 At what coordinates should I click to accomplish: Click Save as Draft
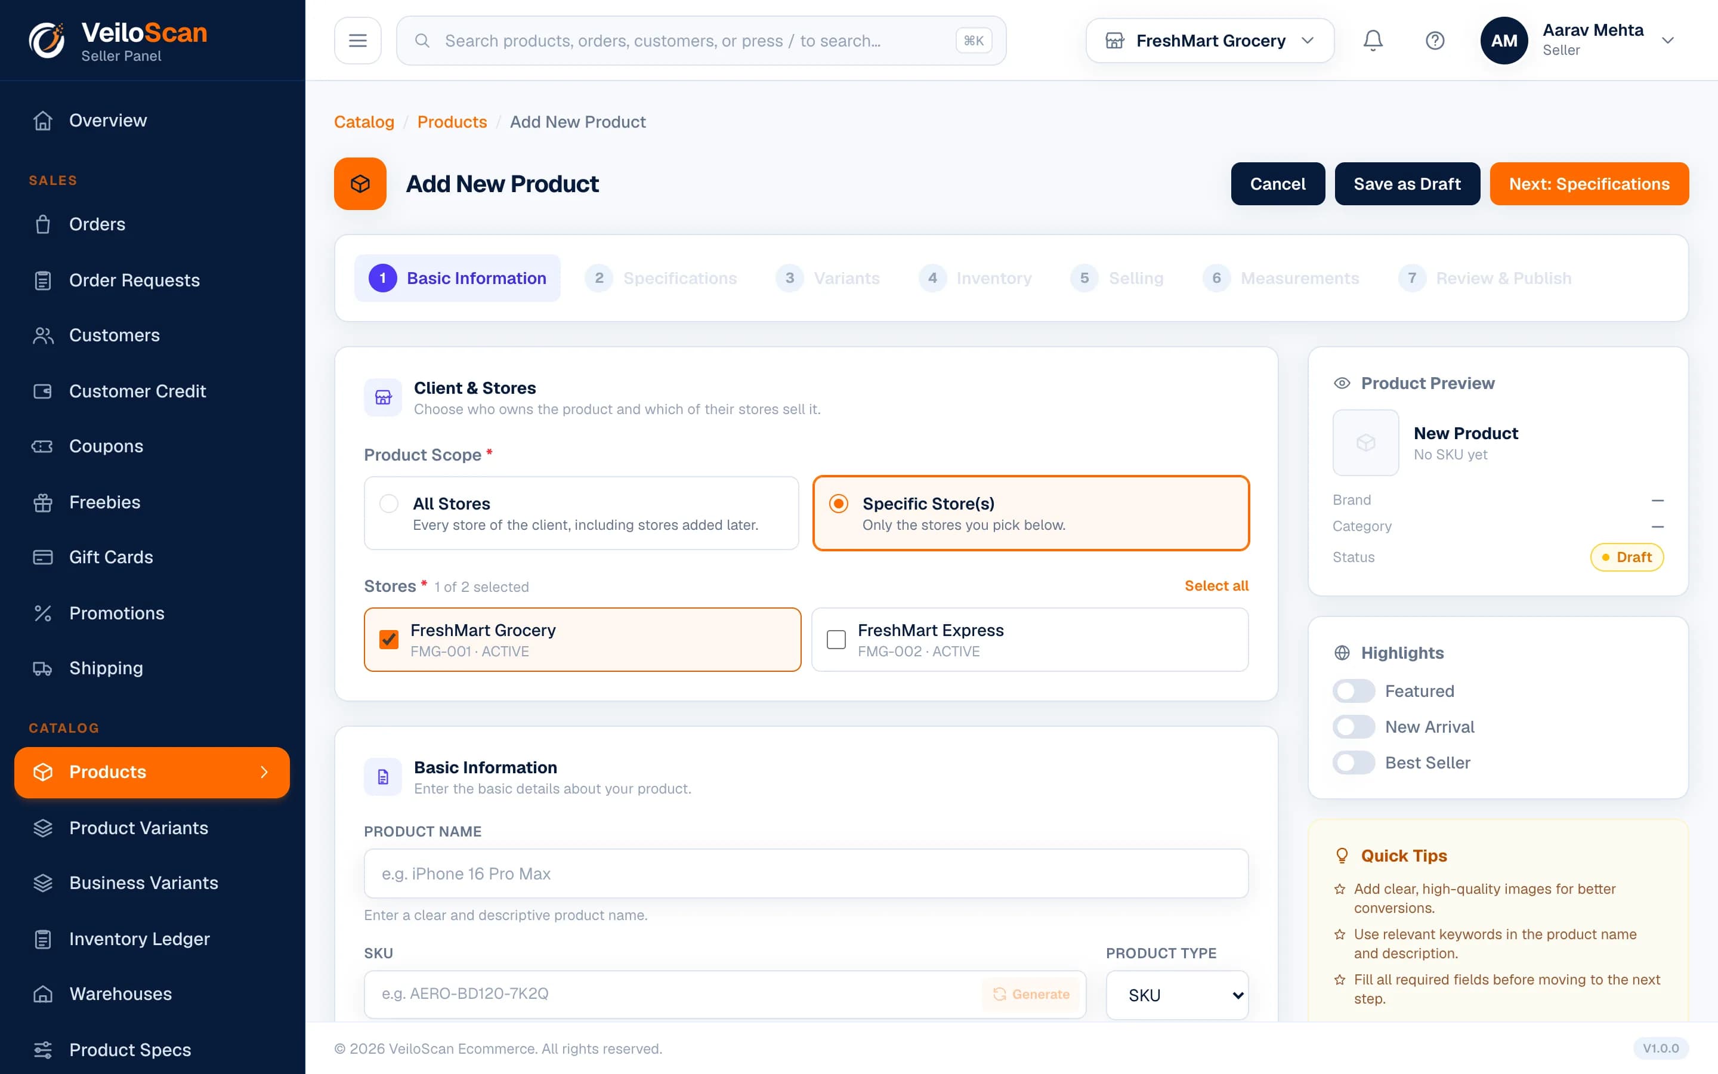[x=1407, y=184]
